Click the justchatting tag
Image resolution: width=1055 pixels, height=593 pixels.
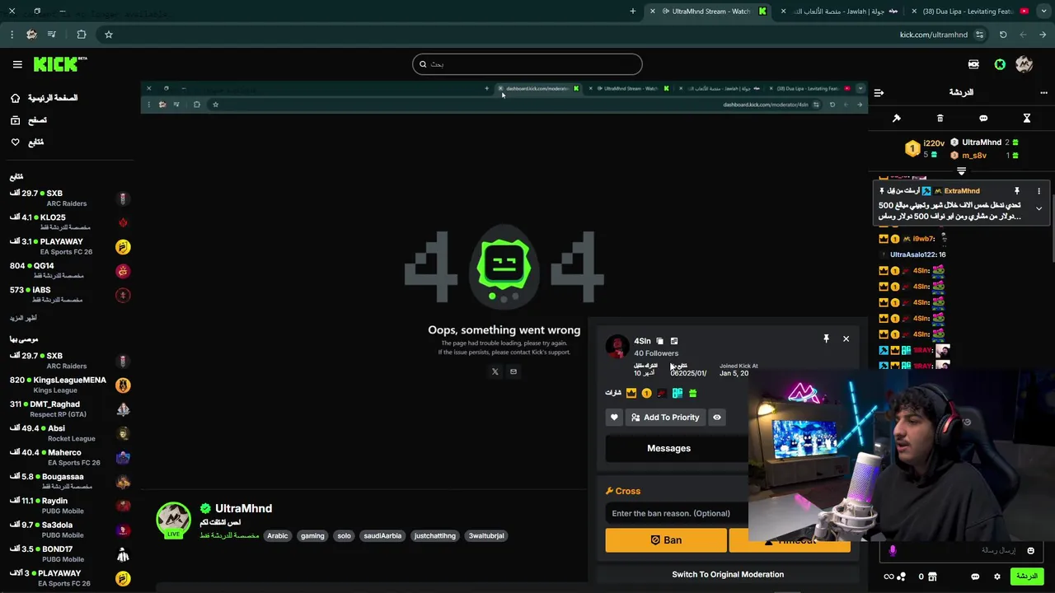pos(435,535)
